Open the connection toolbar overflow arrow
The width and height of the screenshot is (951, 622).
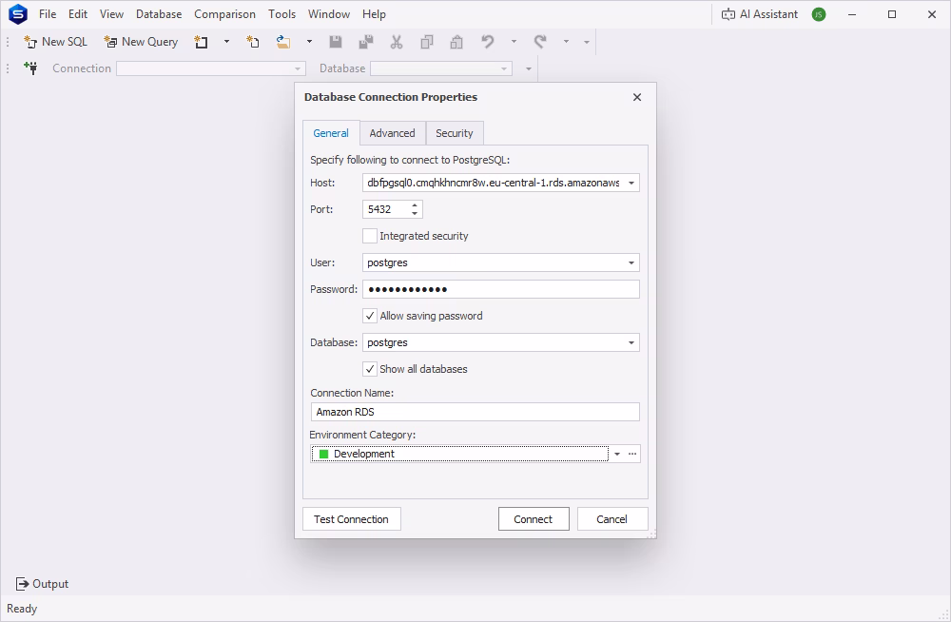point(528,68)
